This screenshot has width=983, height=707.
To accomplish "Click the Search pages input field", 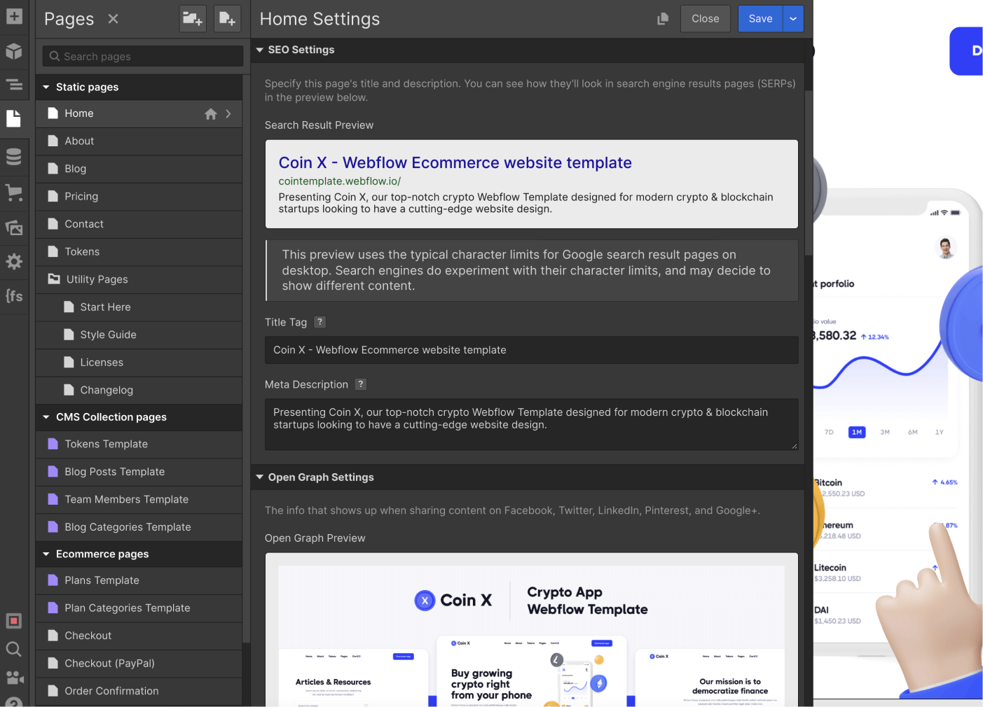I will click(x=143, y=57).
